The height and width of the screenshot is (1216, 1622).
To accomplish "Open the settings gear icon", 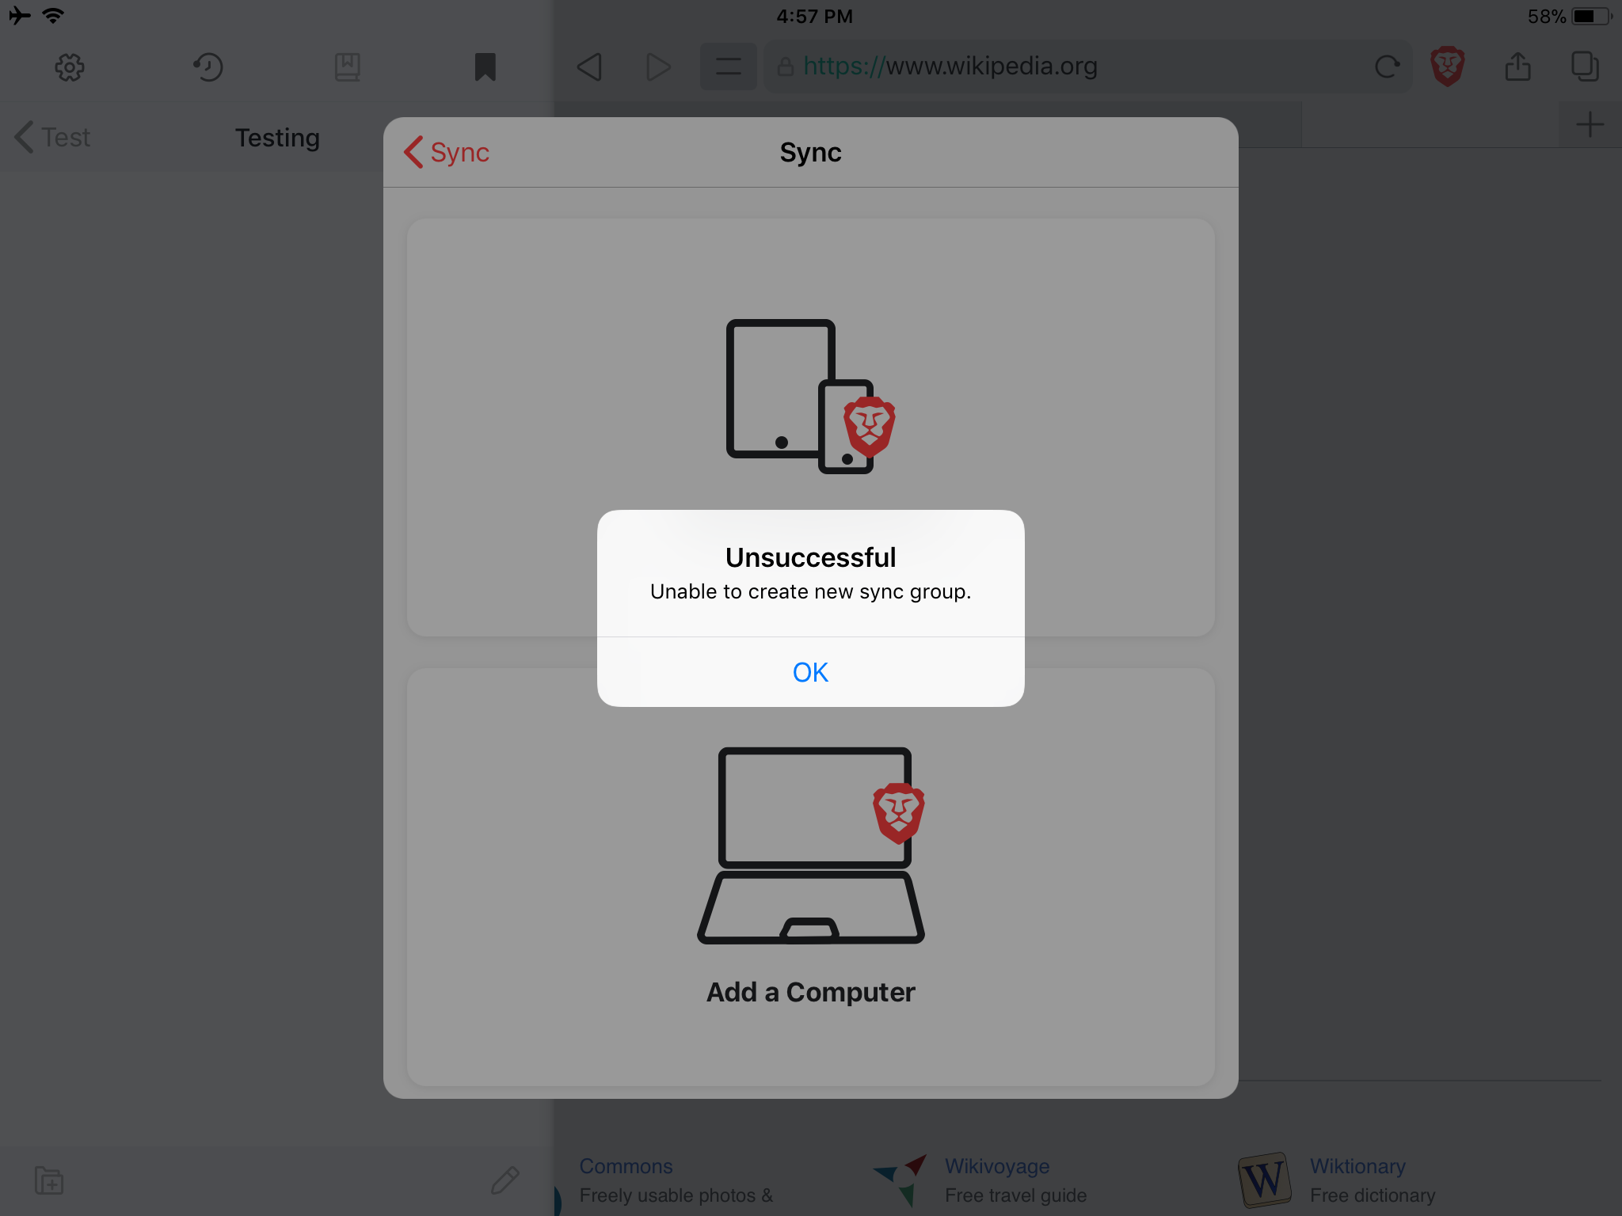I will pos(70,67).
